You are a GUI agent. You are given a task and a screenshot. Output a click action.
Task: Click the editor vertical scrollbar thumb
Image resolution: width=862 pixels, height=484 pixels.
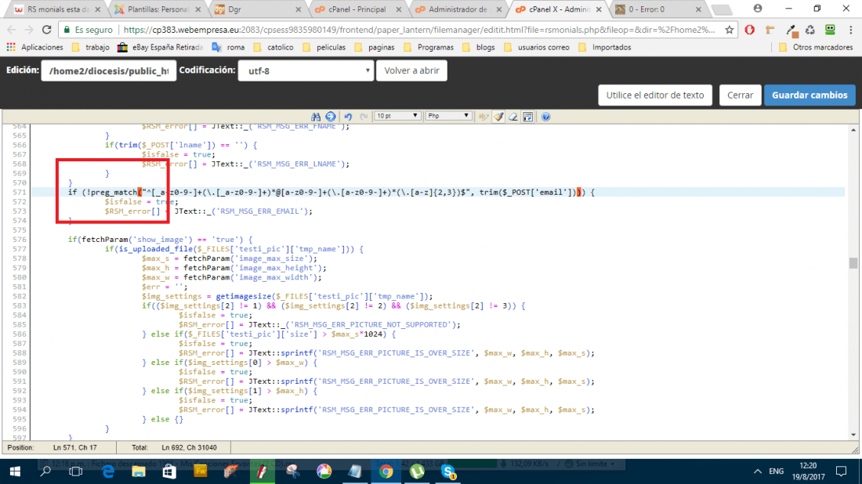(853, 263)
